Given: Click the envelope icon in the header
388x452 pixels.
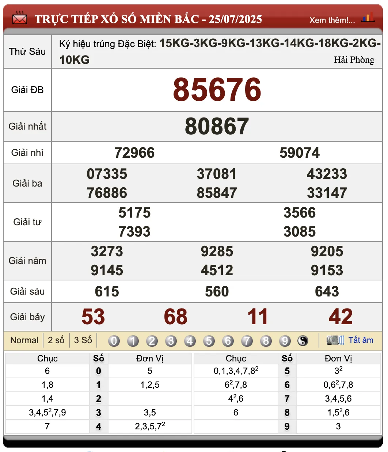Looking at the screenshot, I should coord(20,18).
